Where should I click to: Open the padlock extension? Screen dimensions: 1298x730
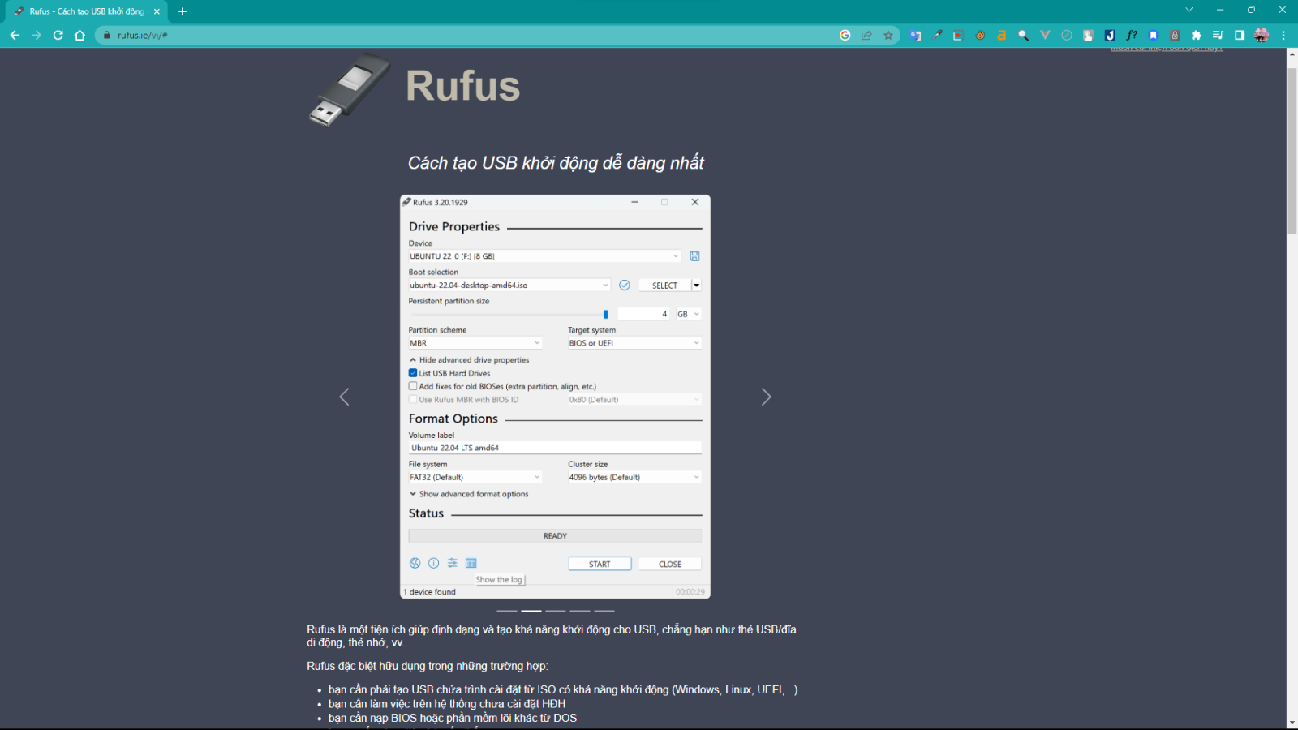pos(1175,35)
